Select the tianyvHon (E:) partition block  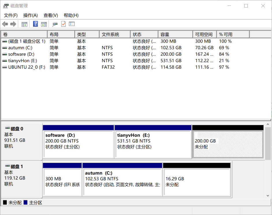tap(153, 142)
